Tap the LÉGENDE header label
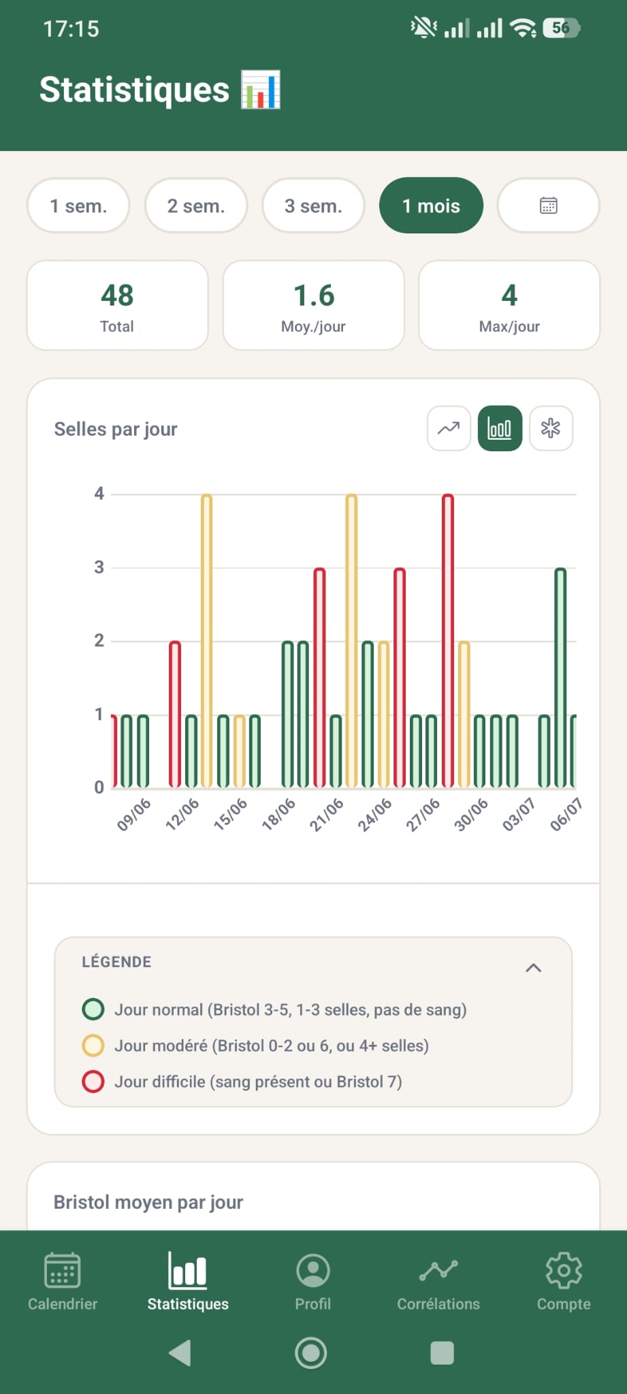Screen dimensions: 627x1394 (116, 962)
